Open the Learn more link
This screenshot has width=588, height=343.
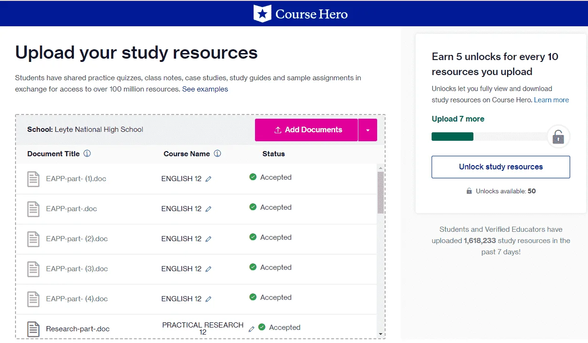click(551, 100)
